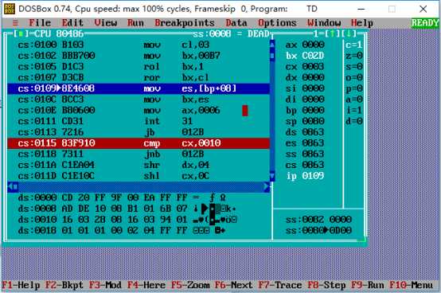Select memory dump row ds:0008
The height and width of the screenshot is (293, 441).
(139, 209)
